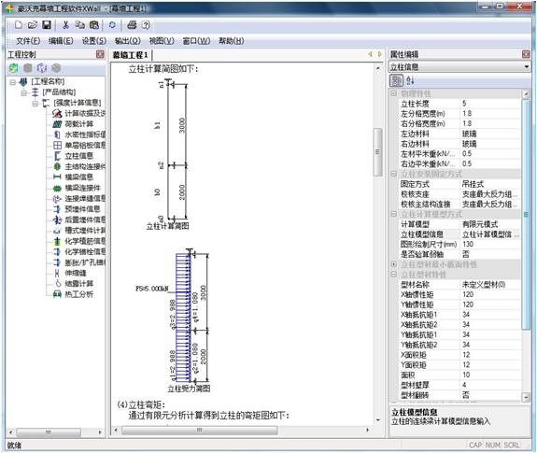This screenshot has height=453, width=537.
Task: Open the 设置(S) menu
Action: pyautogui.click(x=93, y=41)
